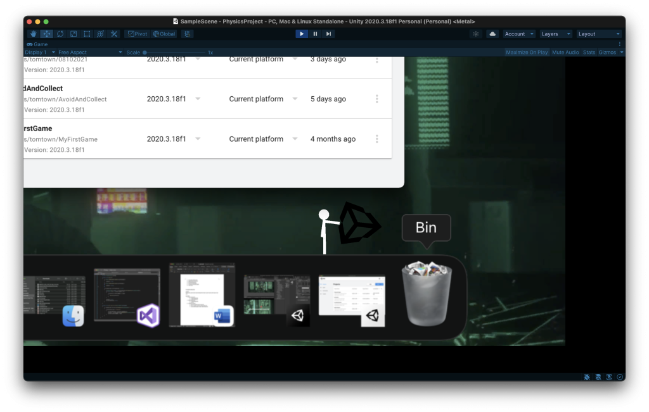Open the Account dropdown
The height and width of the screenshot is (412, 649).
(x=519, y=34)
